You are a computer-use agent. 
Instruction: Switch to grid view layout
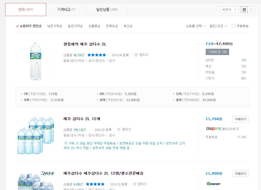point(250,9)
